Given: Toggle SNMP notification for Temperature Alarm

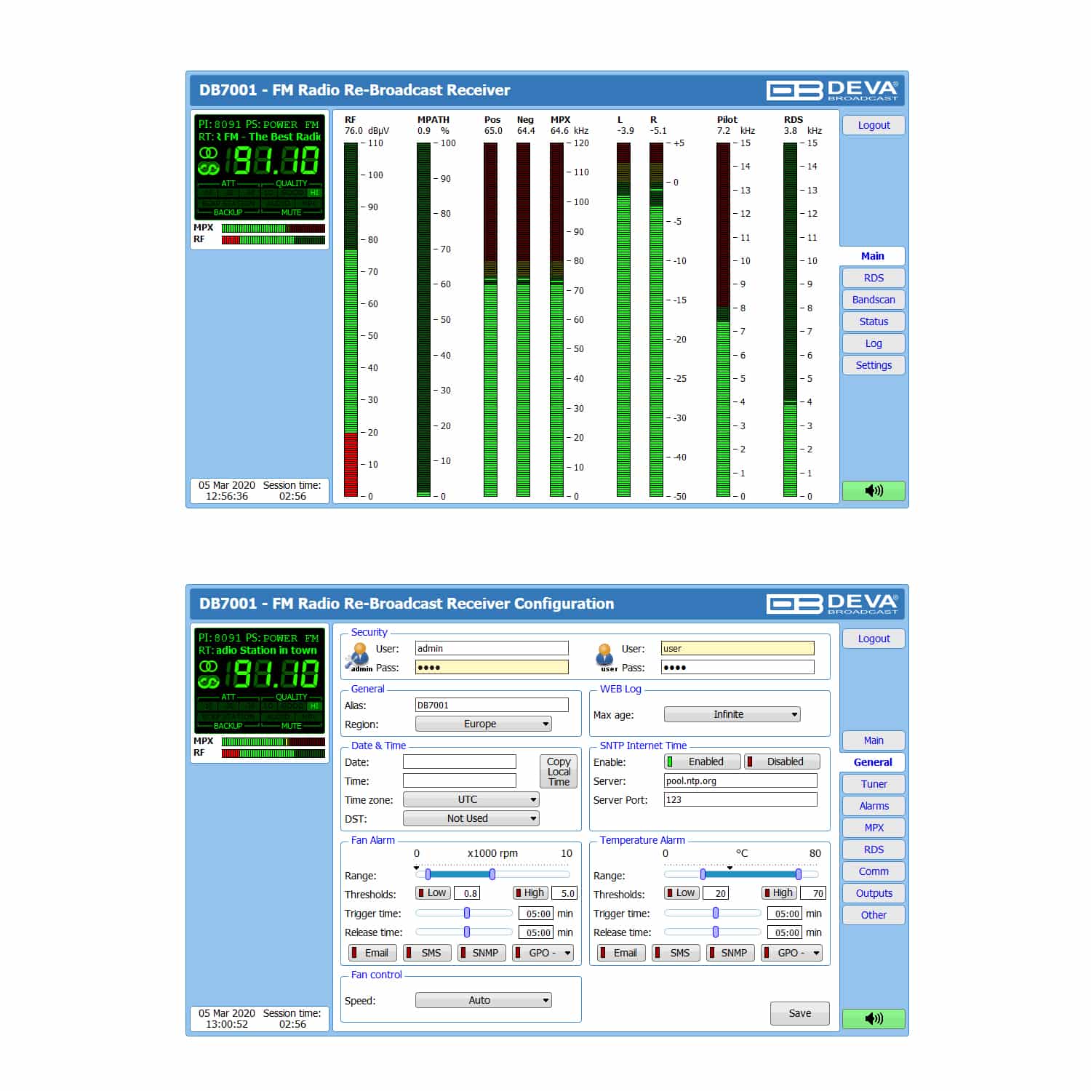Looking at the screenshot, I should point(730,953).
